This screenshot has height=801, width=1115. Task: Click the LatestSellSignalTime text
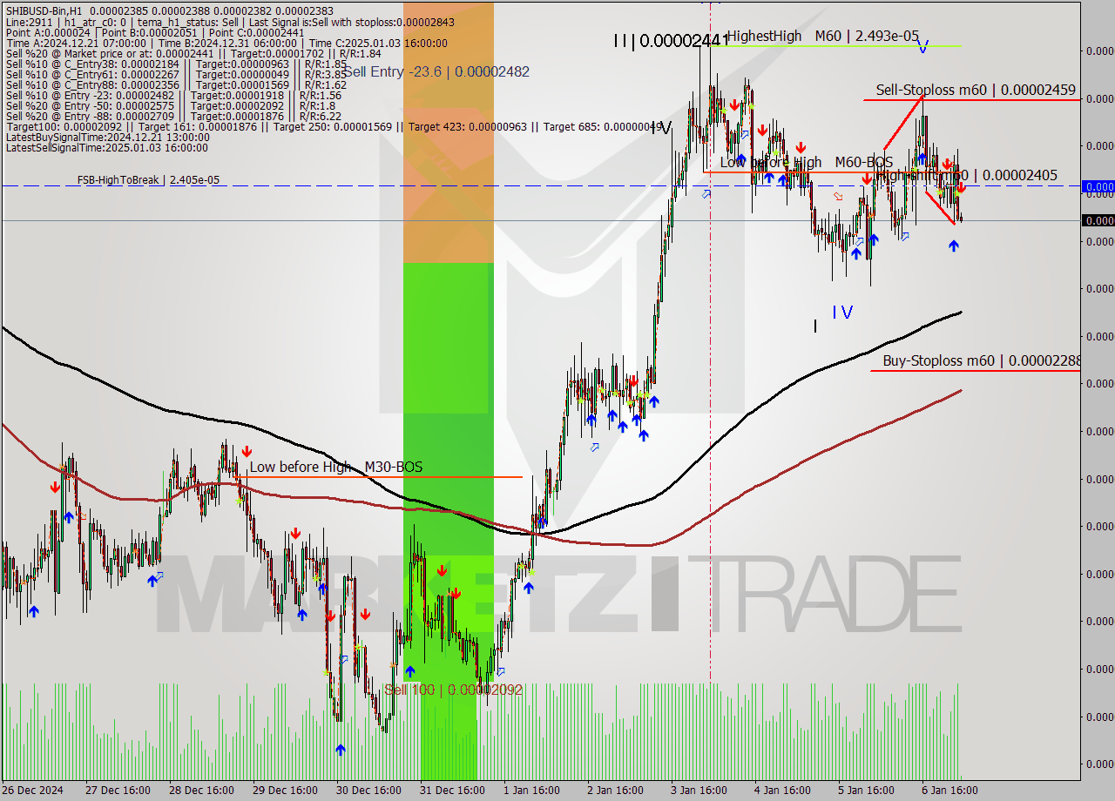(x=107, y=147)
